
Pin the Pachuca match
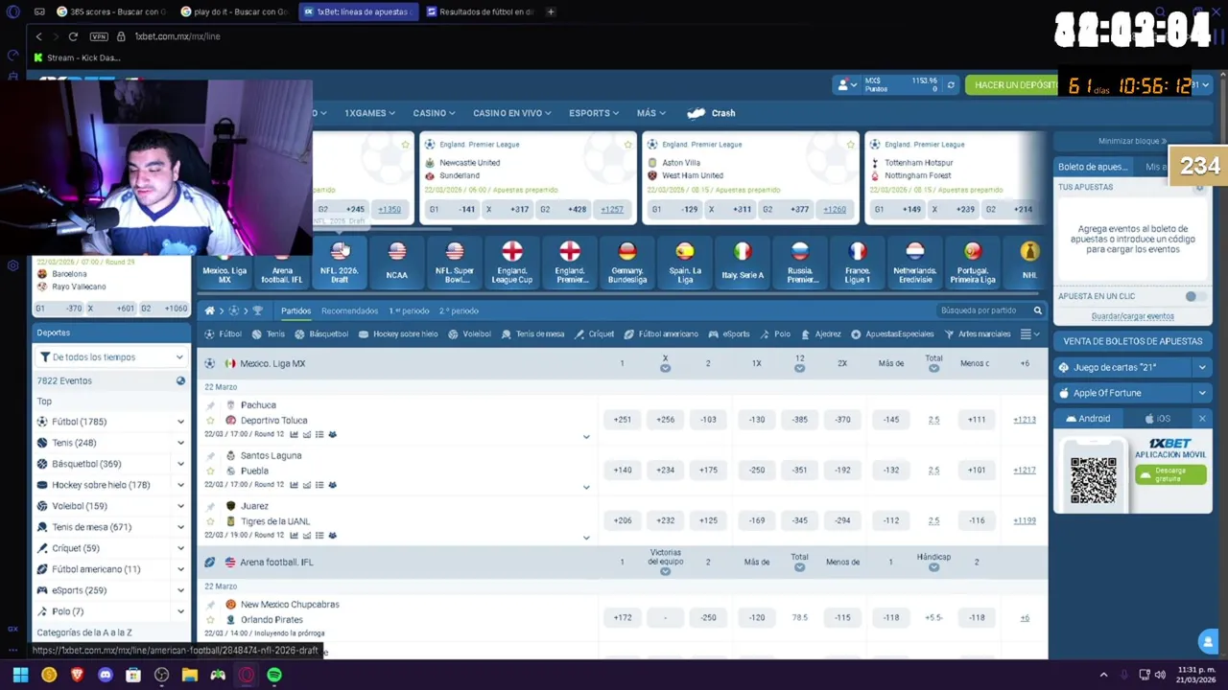pyautogui.click(x=210, y=405)
